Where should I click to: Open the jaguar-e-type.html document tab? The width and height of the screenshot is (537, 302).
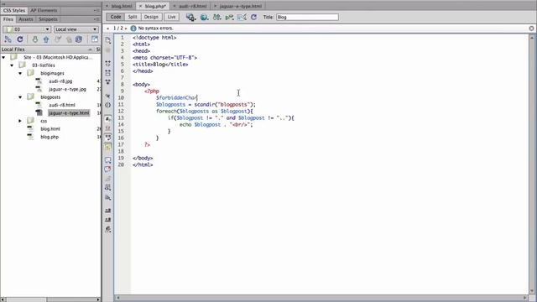pos(241,6)
